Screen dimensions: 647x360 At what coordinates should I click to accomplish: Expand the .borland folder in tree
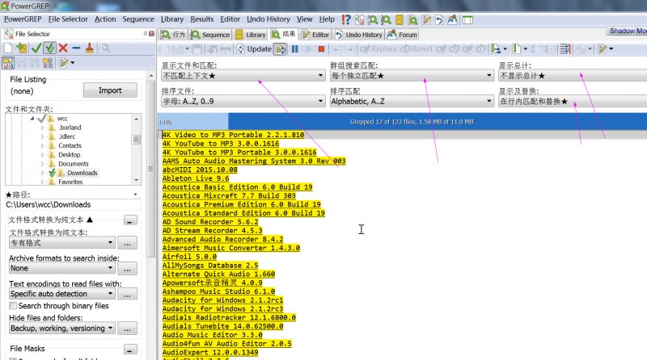pyautogui.click(x=42, y=128)
